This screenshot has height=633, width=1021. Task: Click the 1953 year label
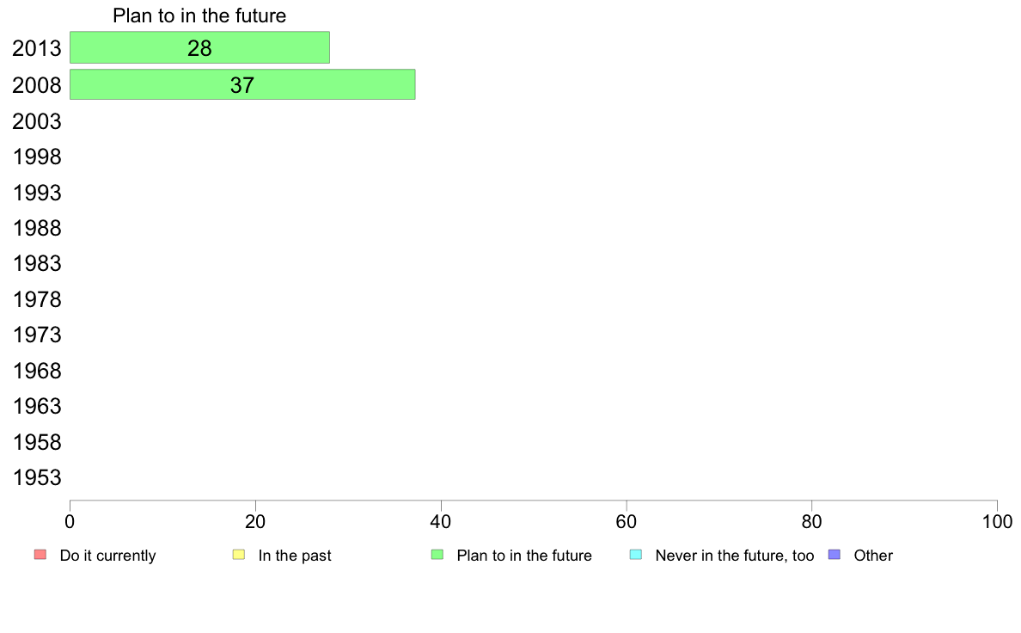click(37, 478)
